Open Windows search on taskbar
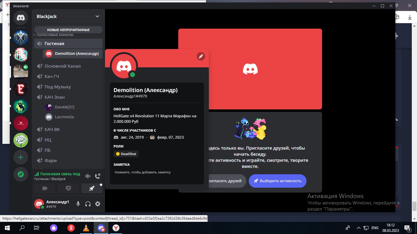This screenshot has height=234, width=417. click(22, 228)
